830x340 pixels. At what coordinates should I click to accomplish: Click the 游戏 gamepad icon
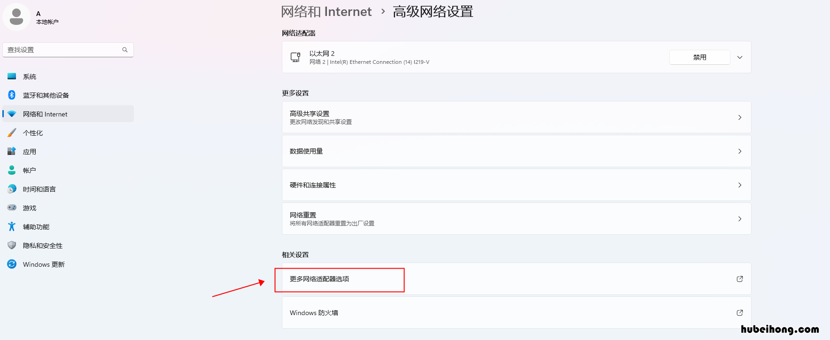pyautogui.click(x=12, y=208)
